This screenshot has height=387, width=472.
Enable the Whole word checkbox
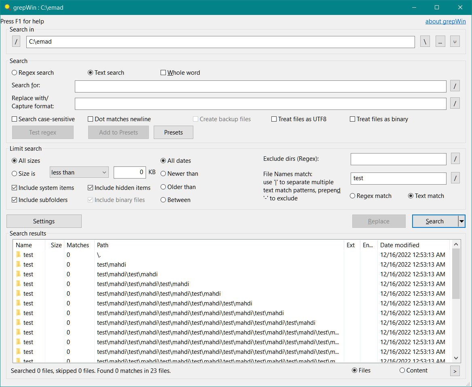163,72
